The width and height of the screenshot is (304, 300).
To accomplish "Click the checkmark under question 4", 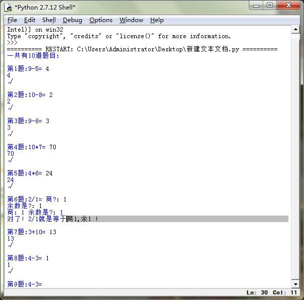I will coord(11,160).
